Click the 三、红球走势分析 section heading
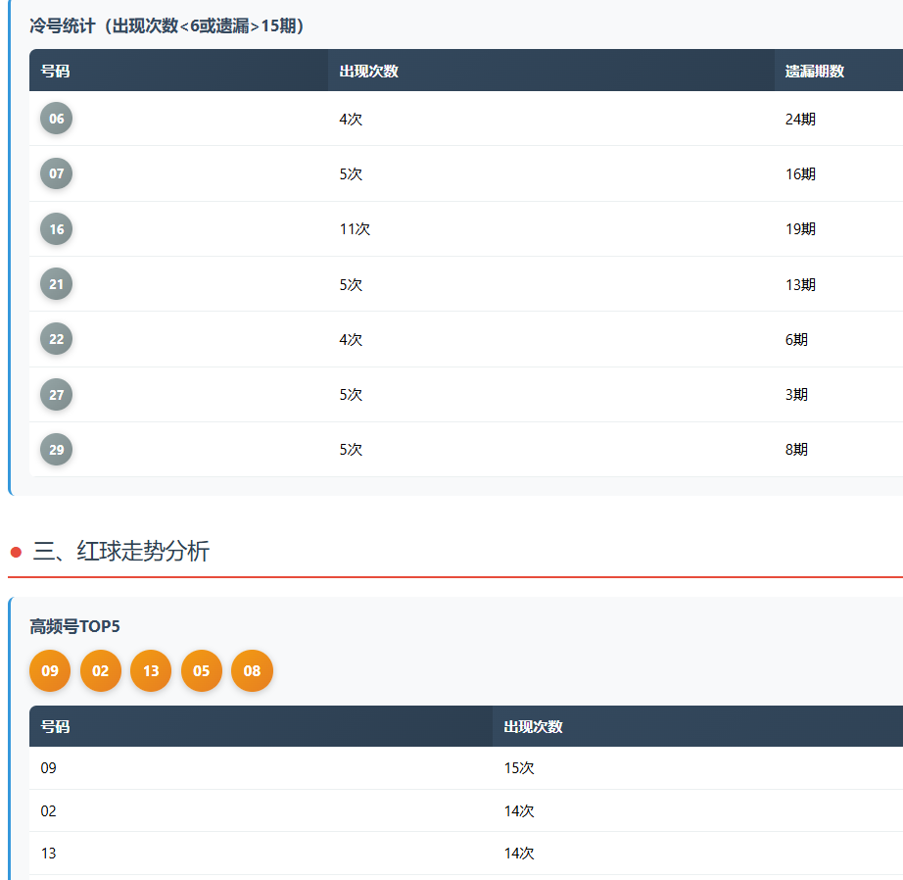Screen dimensions: 903x880 (120, 552)
